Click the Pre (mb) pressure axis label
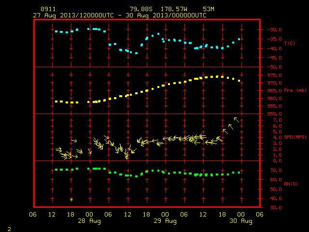This screenshot has height=232, width=309. coord(295,90)
